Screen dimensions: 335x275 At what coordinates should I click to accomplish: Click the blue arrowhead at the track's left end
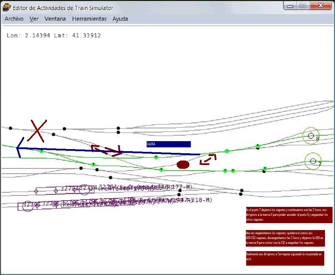19,148
